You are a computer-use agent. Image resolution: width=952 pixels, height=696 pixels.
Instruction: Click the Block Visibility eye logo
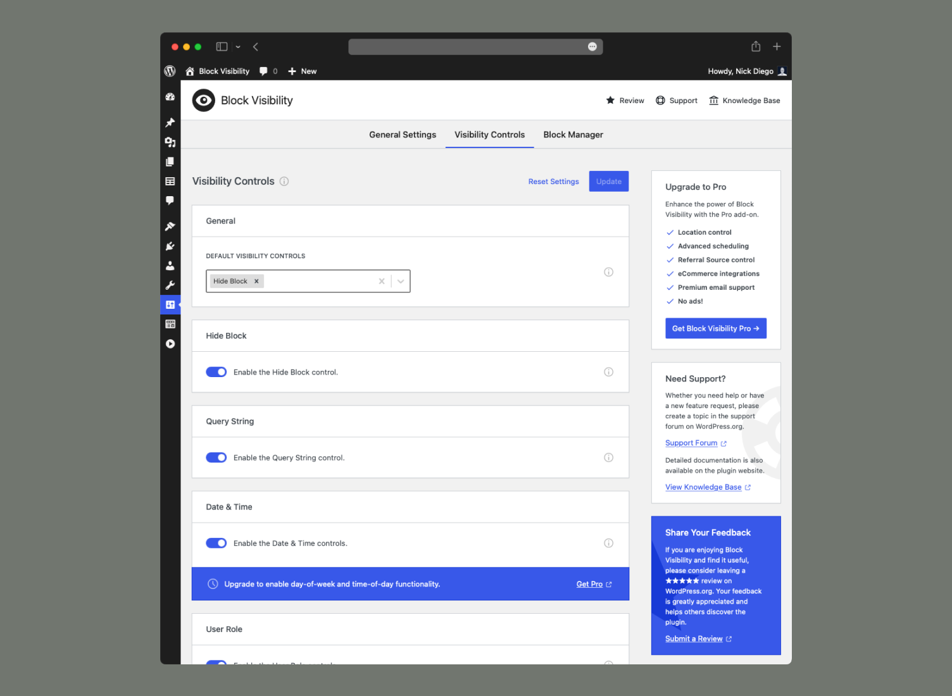coord(204,100)
